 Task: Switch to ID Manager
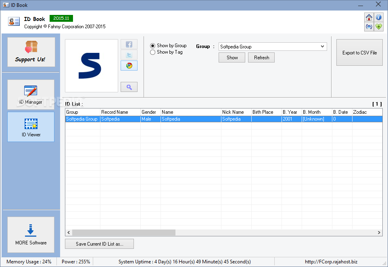(x=31, y=94)
